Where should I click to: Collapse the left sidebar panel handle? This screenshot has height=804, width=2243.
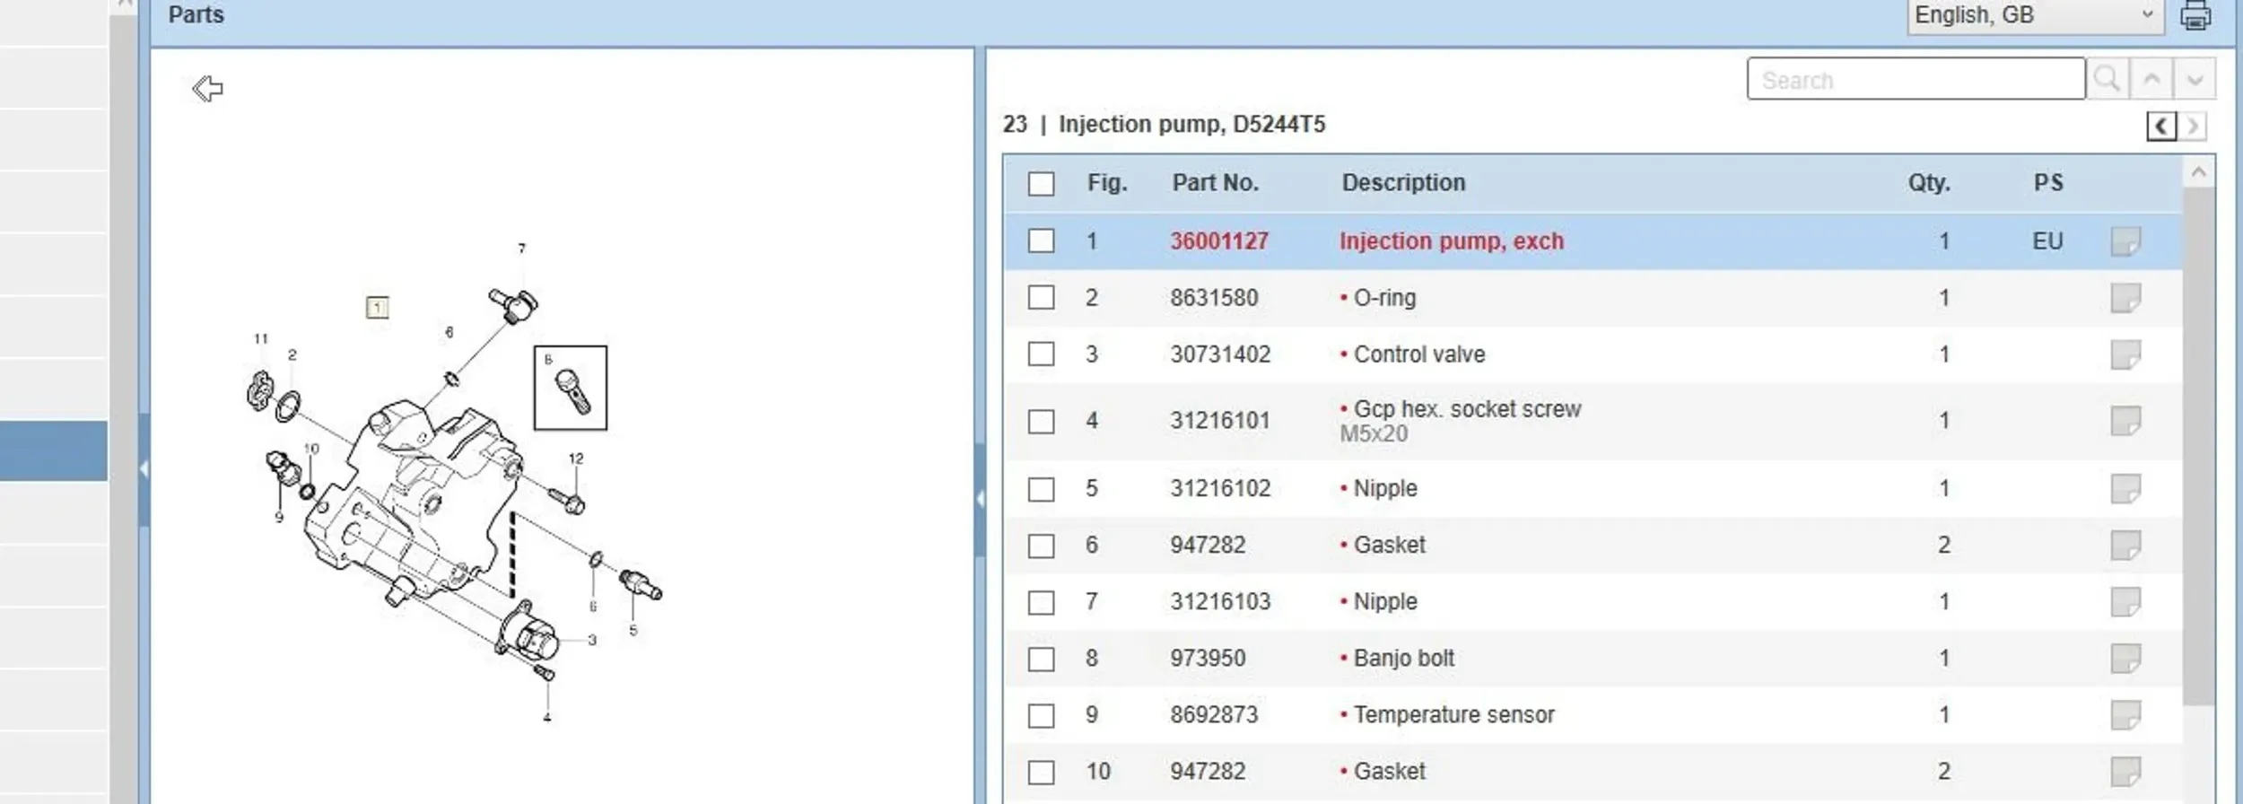click(144, 468)
